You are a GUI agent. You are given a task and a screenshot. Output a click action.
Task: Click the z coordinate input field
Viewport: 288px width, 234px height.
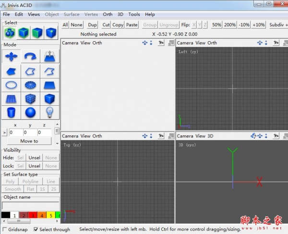coord(44,133)
